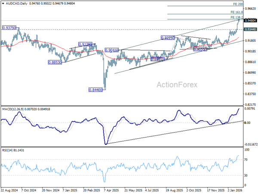The width and height of the screenshot is (258, 194).
Task: Click the black 0.94804 current price tag
Action: [x=250, y=20]
